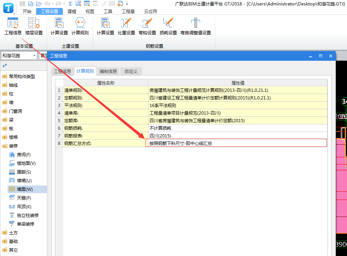Expand 楼梯 tree folder
Viewport: 347px width, 256px height.
click(5, 137)
